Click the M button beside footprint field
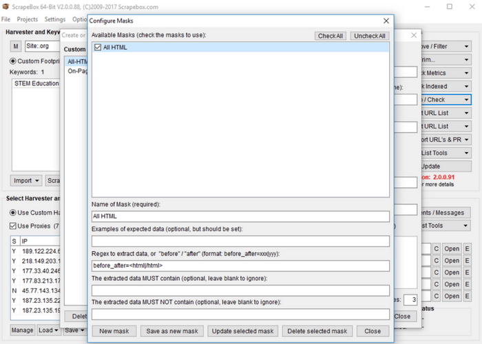The image size is (482, 344). (x=16, y=46)
